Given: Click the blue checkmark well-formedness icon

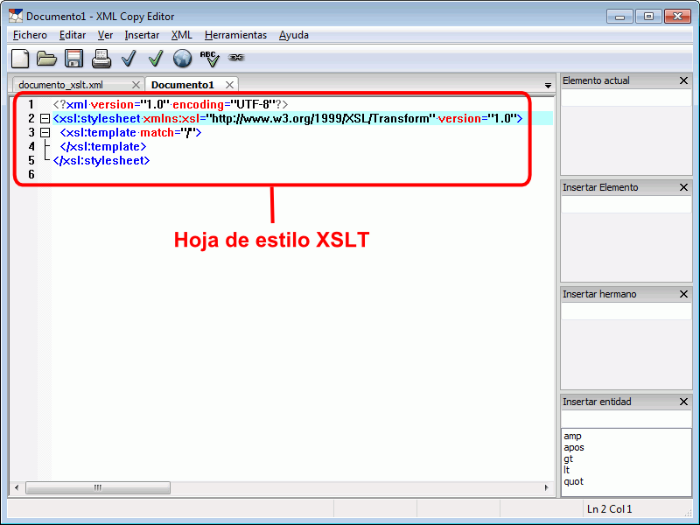Looking at the screenshot, I should (129, 59).
